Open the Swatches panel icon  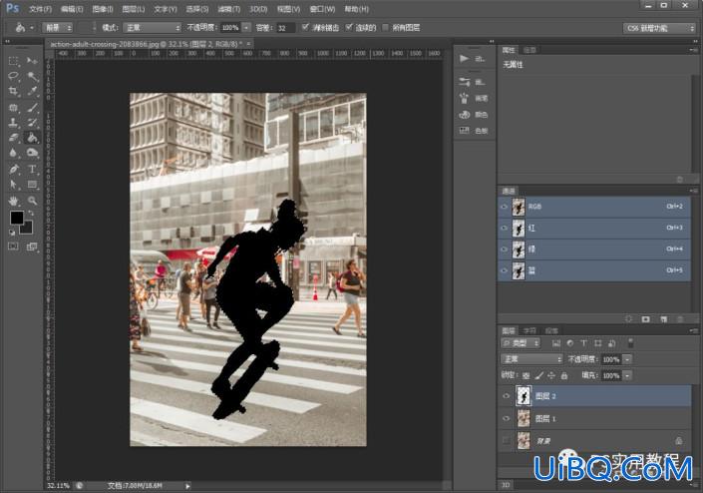click(x=464, y=131)
